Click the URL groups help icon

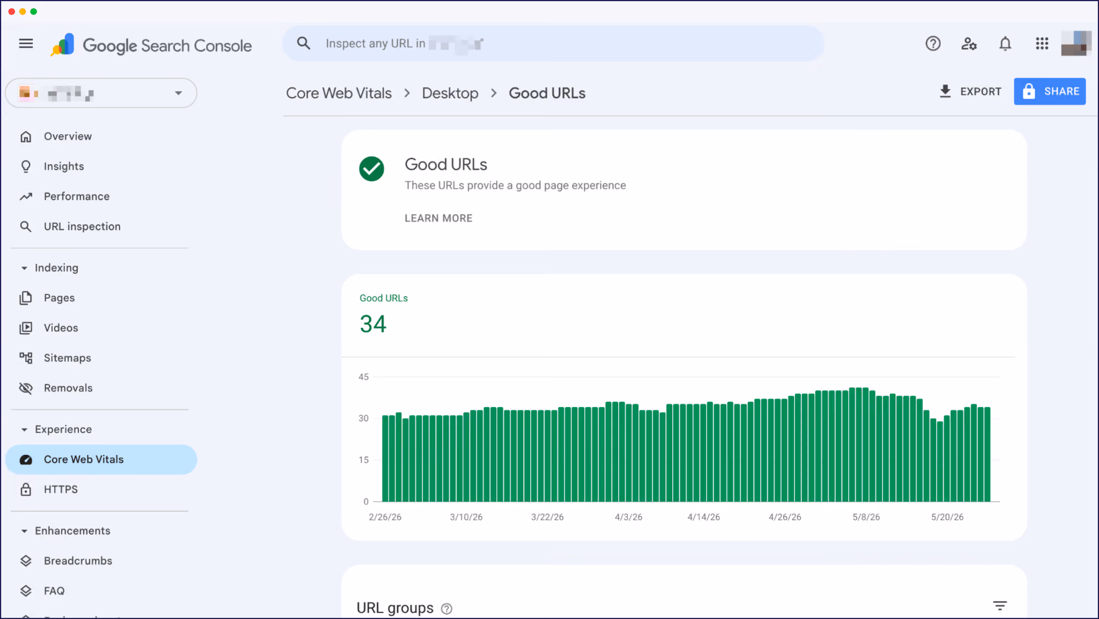pyautogui.click(x=446, y=609)
